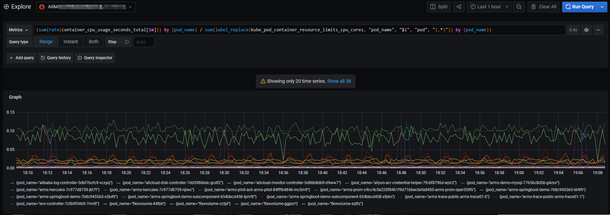Click the Step info icon
This screenshot has width=610, height=215.
(127, 42)
